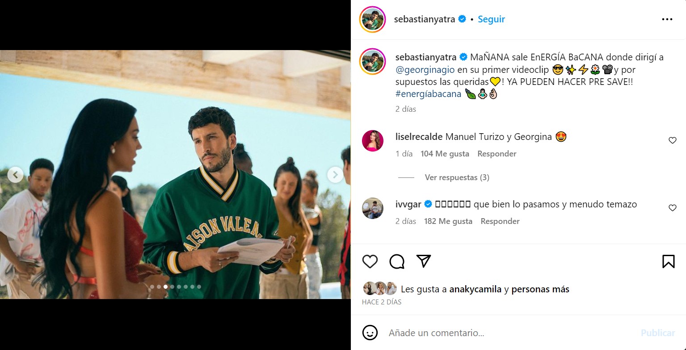This screenshot has width=686, height=350.
Task: Click Responder under liselrecalde's comment
Action: click(497, 154)
